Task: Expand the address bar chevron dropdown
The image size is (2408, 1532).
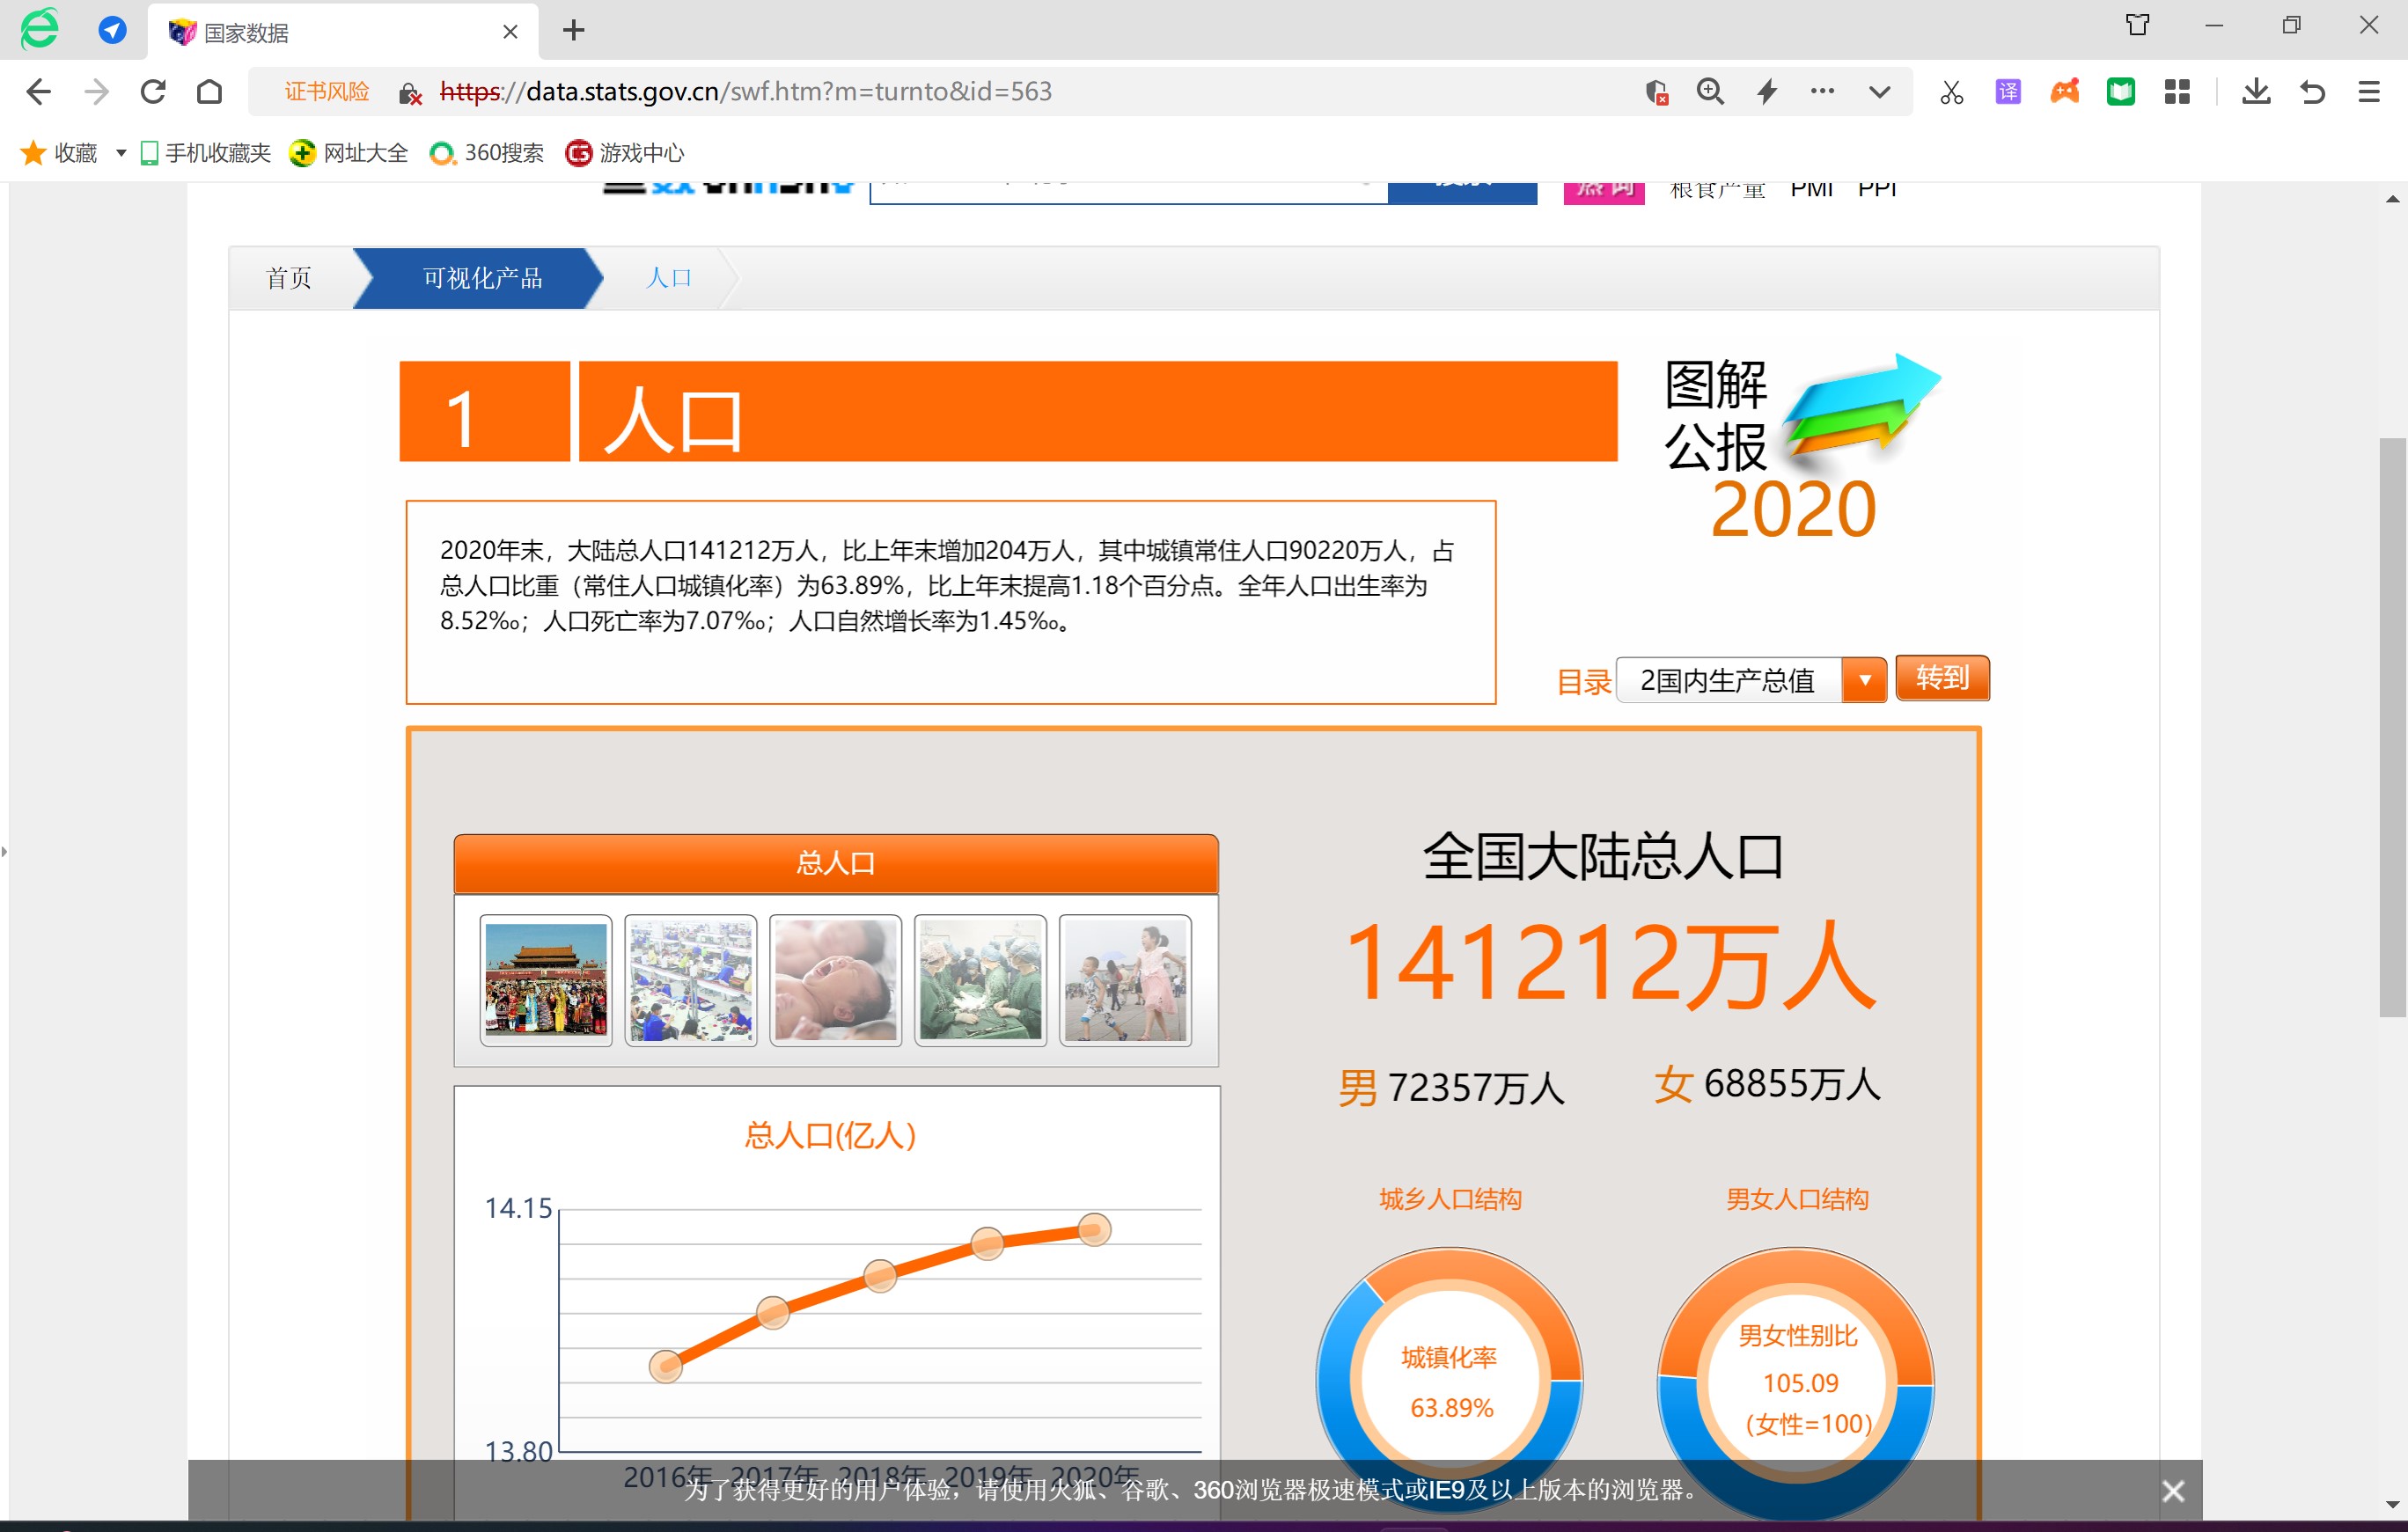Action: (1879, 92)
